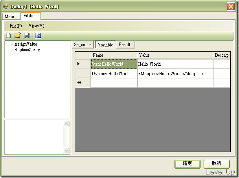Screen dimensions: 239x178
Task: Click the Open folder toolbar icon
Action: pos(18,35)
